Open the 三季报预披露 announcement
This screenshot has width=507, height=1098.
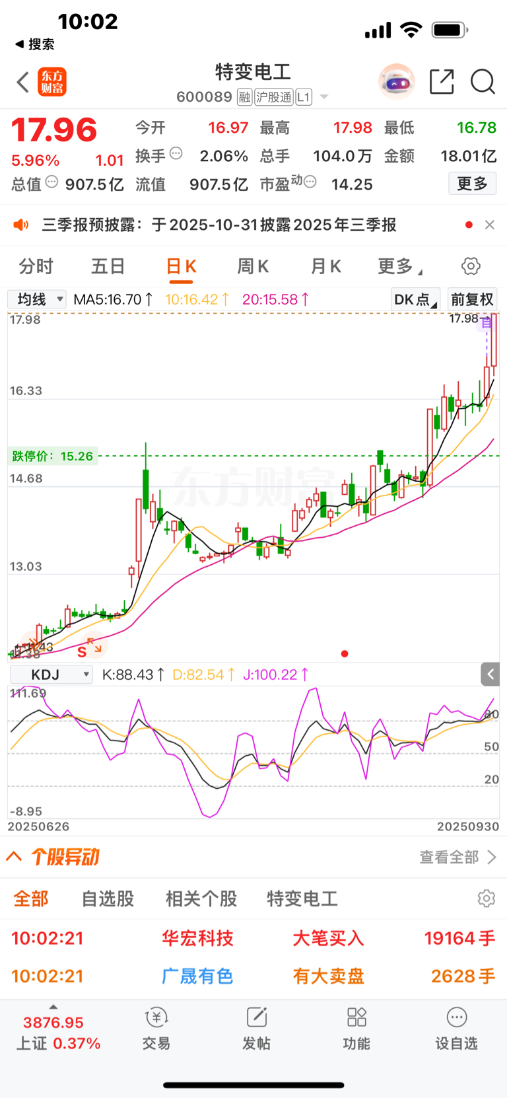point(219,225)
